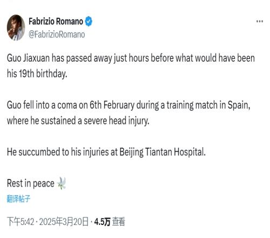
Task: Click the 翻译帖子 translate post link
Action: click(18, 199)
